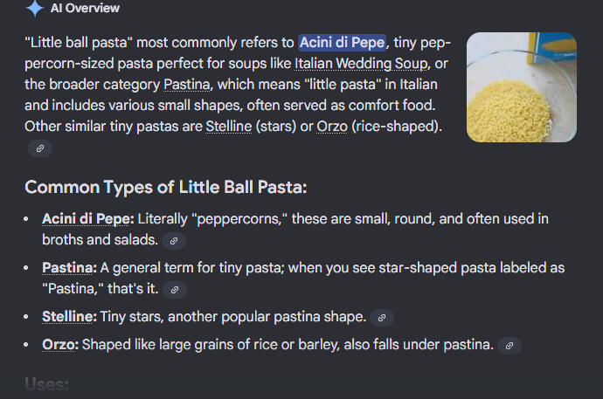This screenshot has width=603, height=399.
Task: Click the source link icon on the Pastina bullet
Action: (x=175, y=289)
